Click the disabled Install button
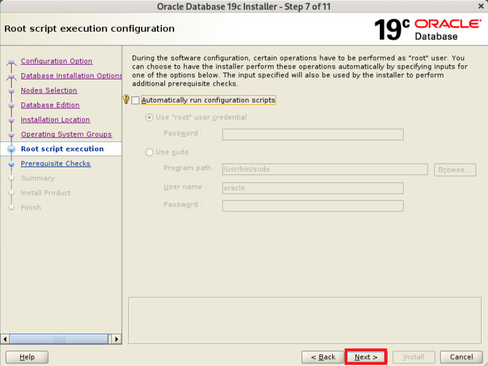 click(414, 357)
